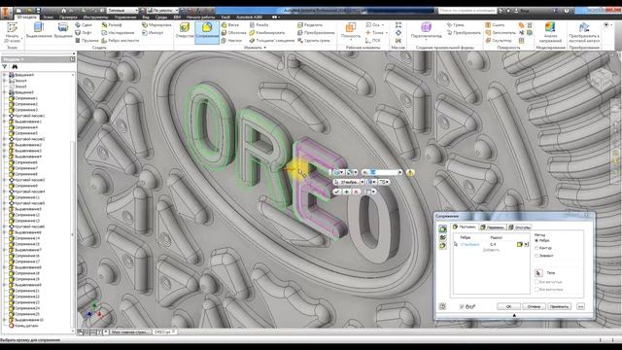Click the Импорт tool in ribbon
This screenshot has width=622, height=350.
pyautogui.click(x=153, y=32)
